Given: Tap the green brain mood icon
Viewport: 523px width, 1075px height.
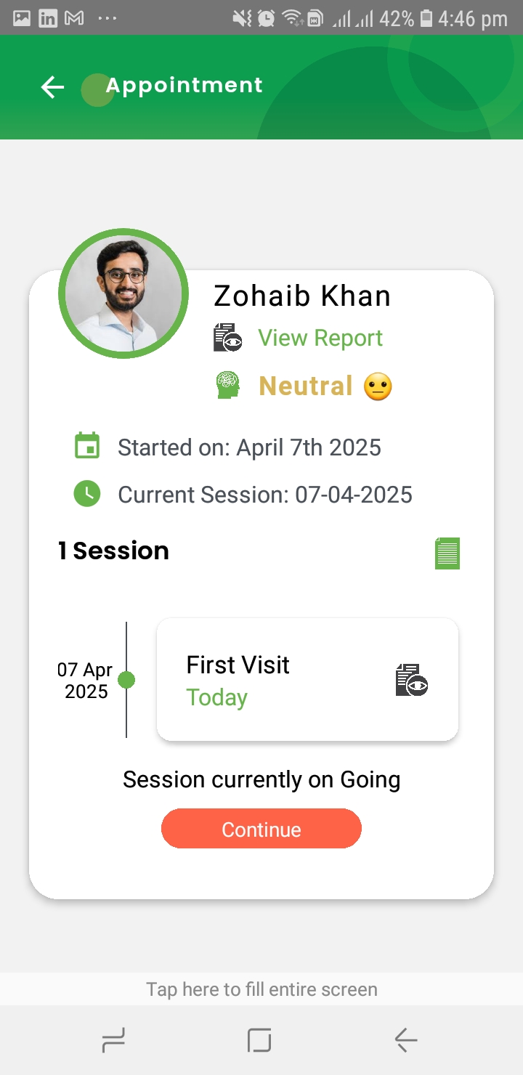Looking at the screenshot, I should click(228, 385).
